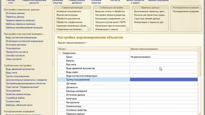Open Активные пользователи
The height and width of the screenshot is (115, 205).
pyautogui.click(x=69, y=11)
